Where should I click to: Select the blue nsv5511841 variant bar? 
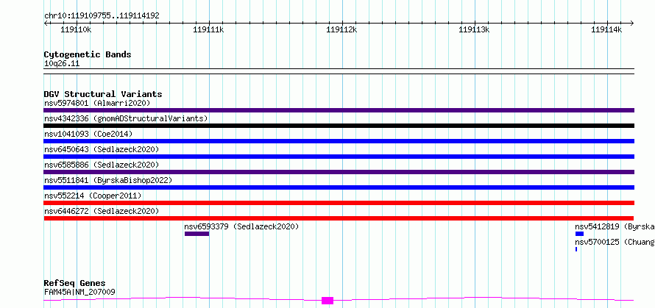pyautogui.click(x=339, y=187)
